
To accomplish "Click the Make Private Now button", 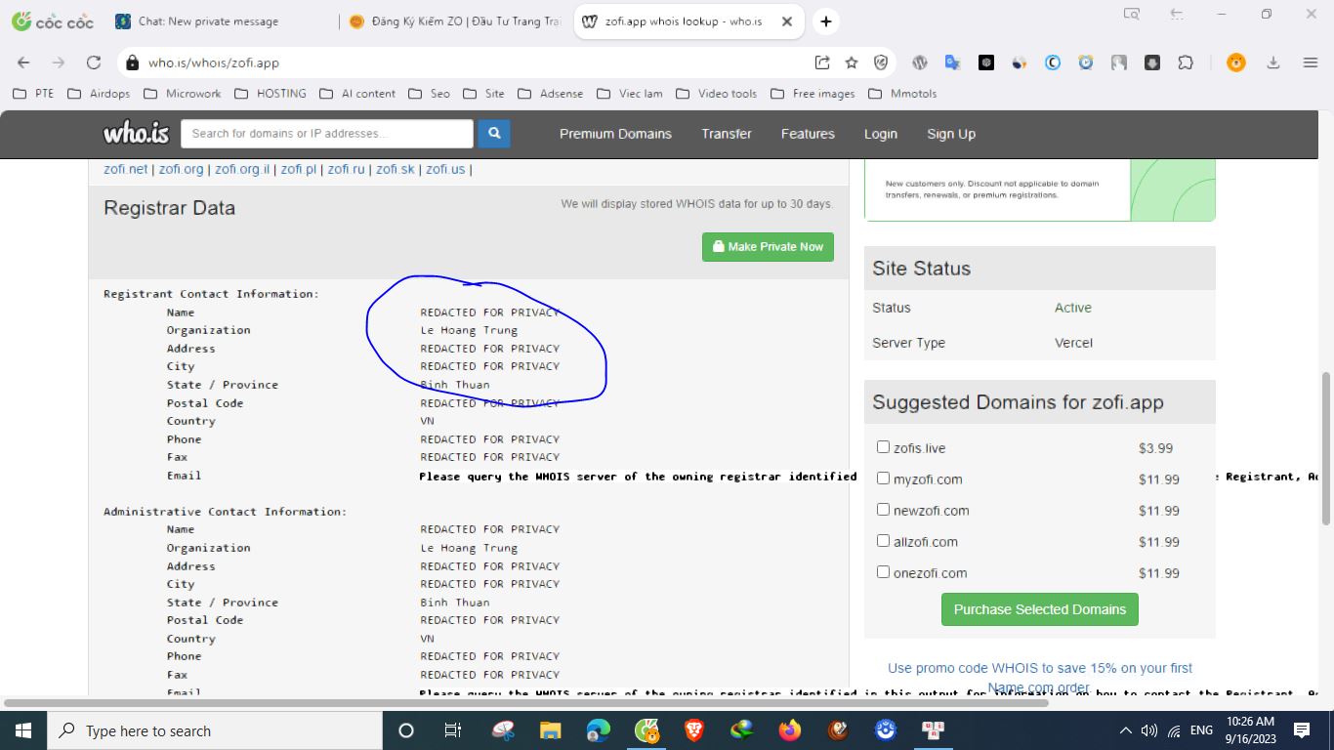I will tap(768, 247).
